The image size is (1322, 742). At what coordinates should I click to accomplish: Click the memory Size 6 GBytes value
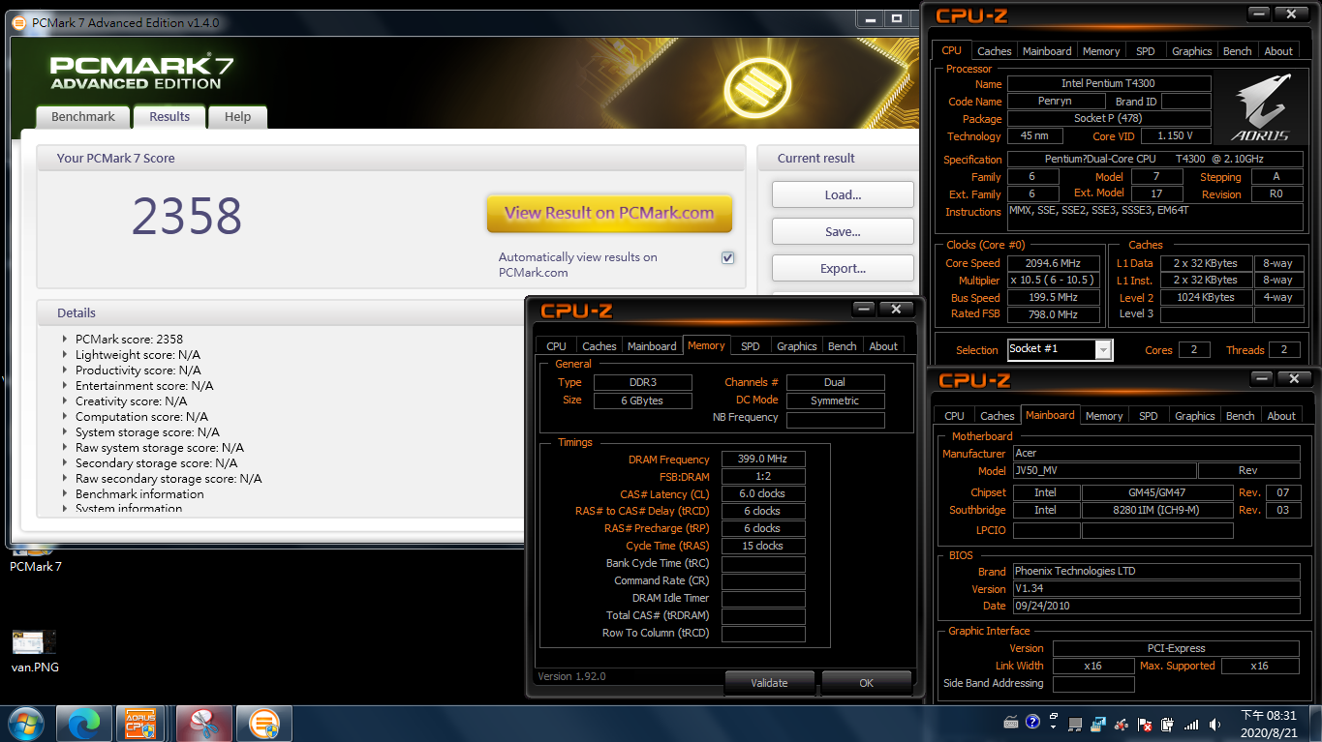[641, 401]
